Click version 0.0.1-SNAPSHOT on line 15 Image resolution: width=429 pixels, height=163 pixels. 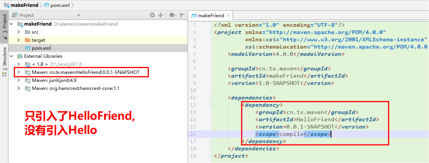312,127
